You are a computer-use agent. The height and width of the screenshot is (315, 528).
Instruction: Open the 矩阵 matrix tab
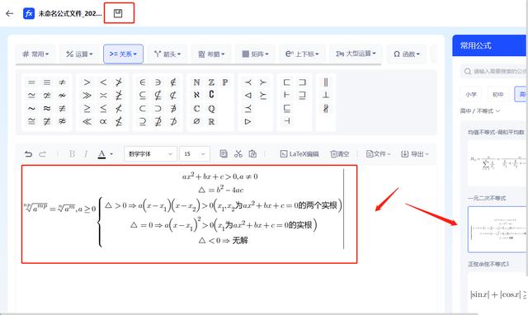[255, 54]
